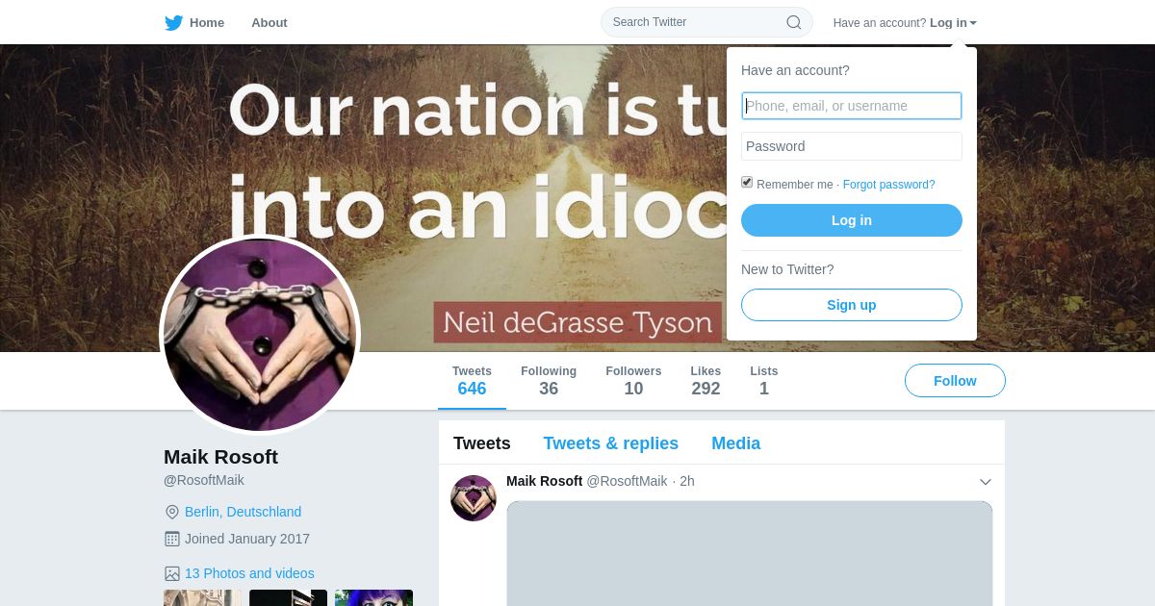Focus the Phone, email, or username field
1155x606 pixels.
point(852,106)
